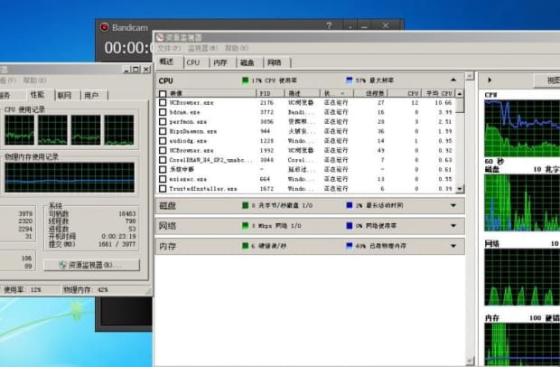Check the box for UCBrowser.exe PID 2176
Viewport: 560px width, 367px height.
(163, 103)
